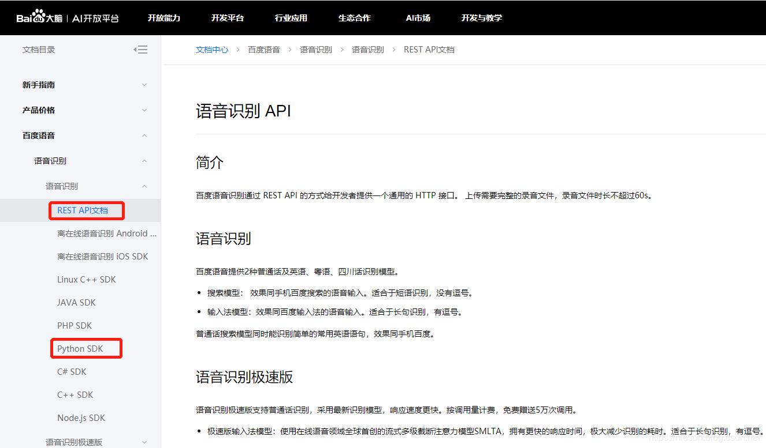766x448 pixels.
Task: Open the 行业应用 top menu
Action: (291, 18)
